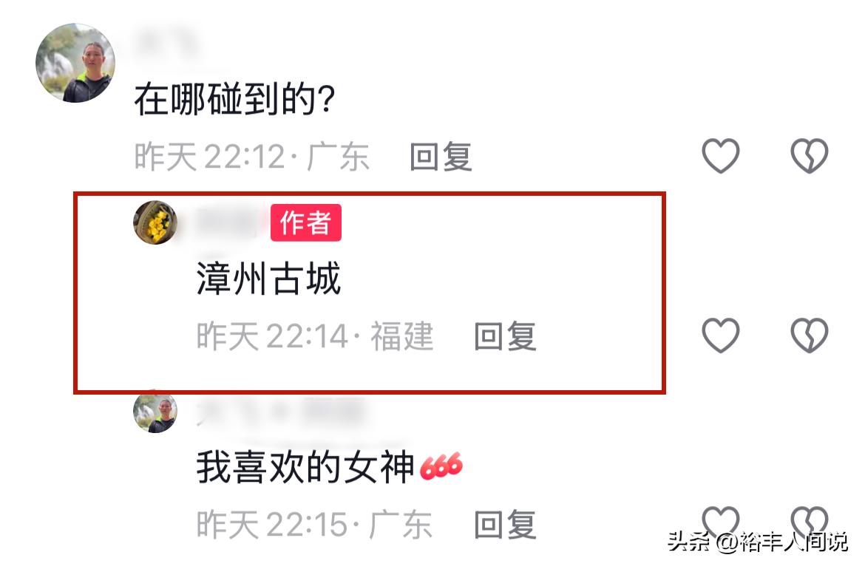The width and height of the screenshot is (865, 569).
Task: Tap the red 666 emoji sticker
Action: coord(441,466)
